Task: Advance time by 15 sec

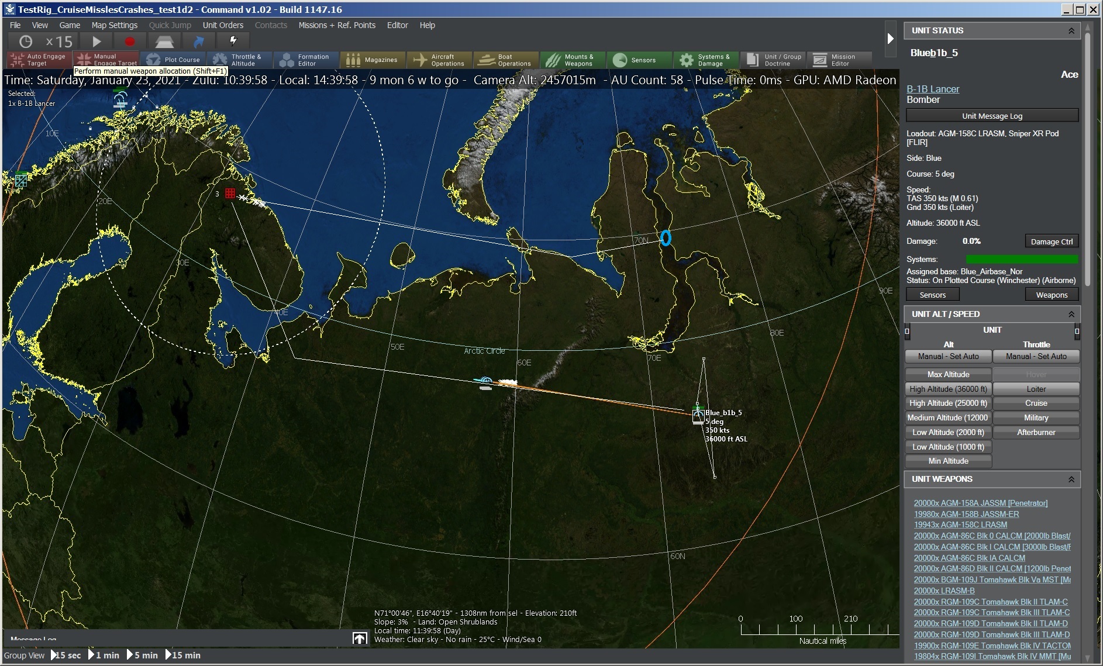Action: point(66,655)
